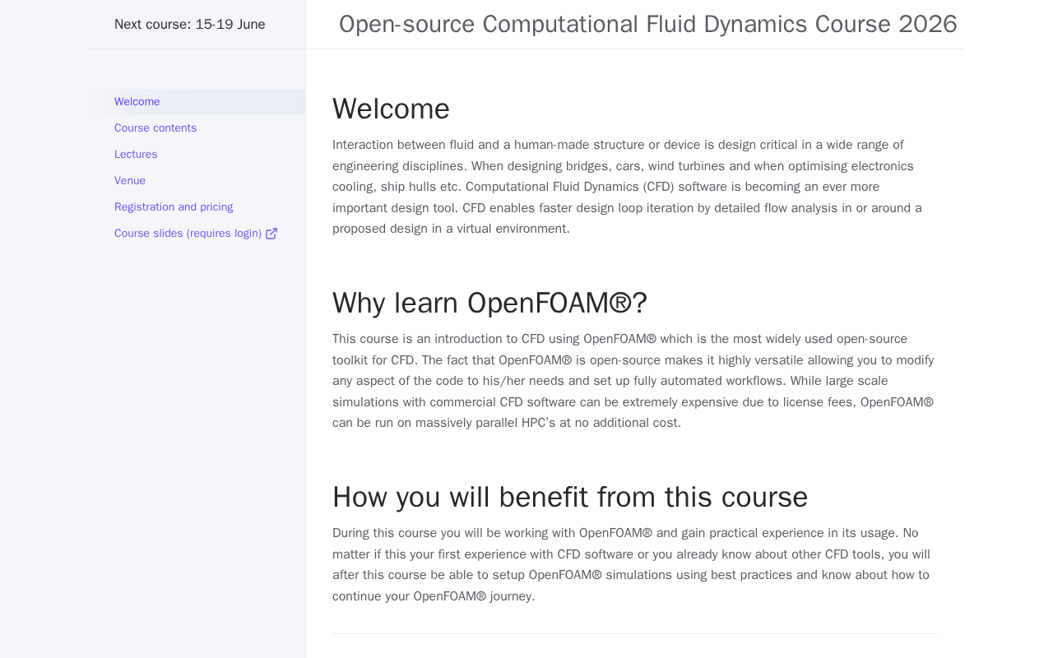Click Course slides (requires login) link text
This screenshot has width=1053, height=658.
(x=188, y=234)
